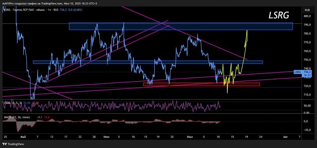317x148 pixels.
Task: Click the 50,00 Stochastic scale label
Action: [x=307, y=106]
